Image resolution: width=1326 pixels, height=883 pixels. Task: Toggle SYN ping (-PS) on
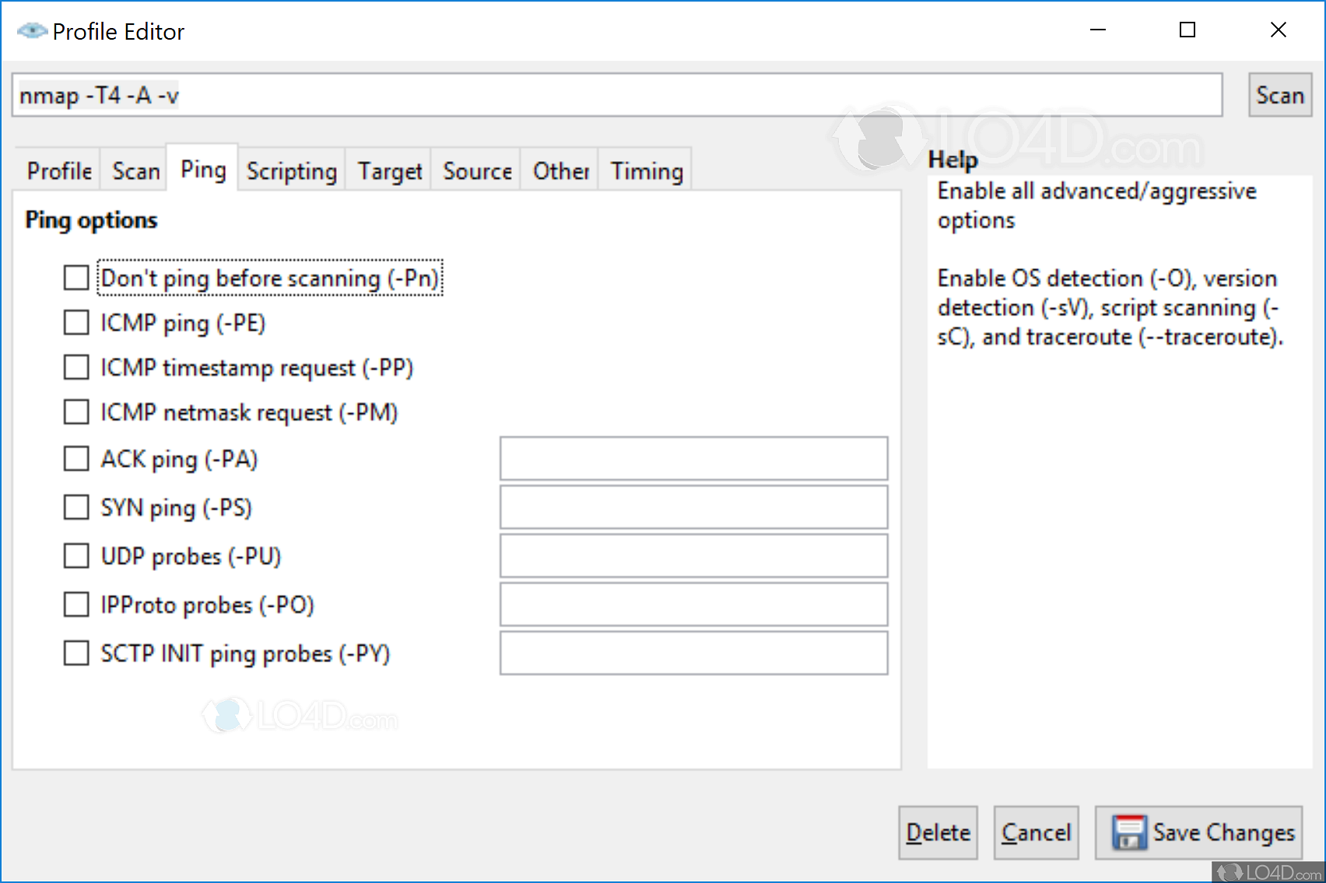click(75, 507)
